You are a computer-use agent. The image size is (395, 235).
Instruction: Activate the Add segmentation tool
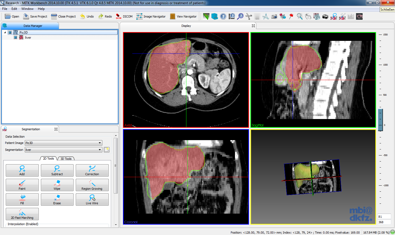pos(22,170)
